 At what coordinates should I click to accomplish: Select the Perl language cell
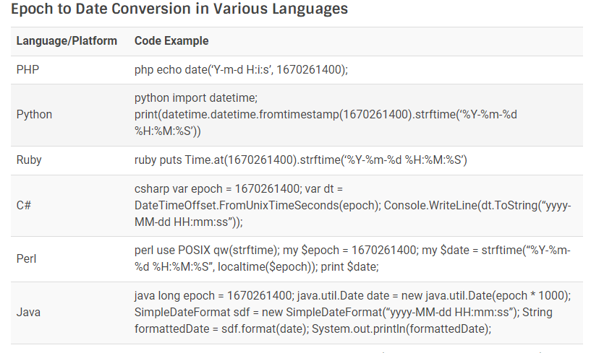coord(26,259)
